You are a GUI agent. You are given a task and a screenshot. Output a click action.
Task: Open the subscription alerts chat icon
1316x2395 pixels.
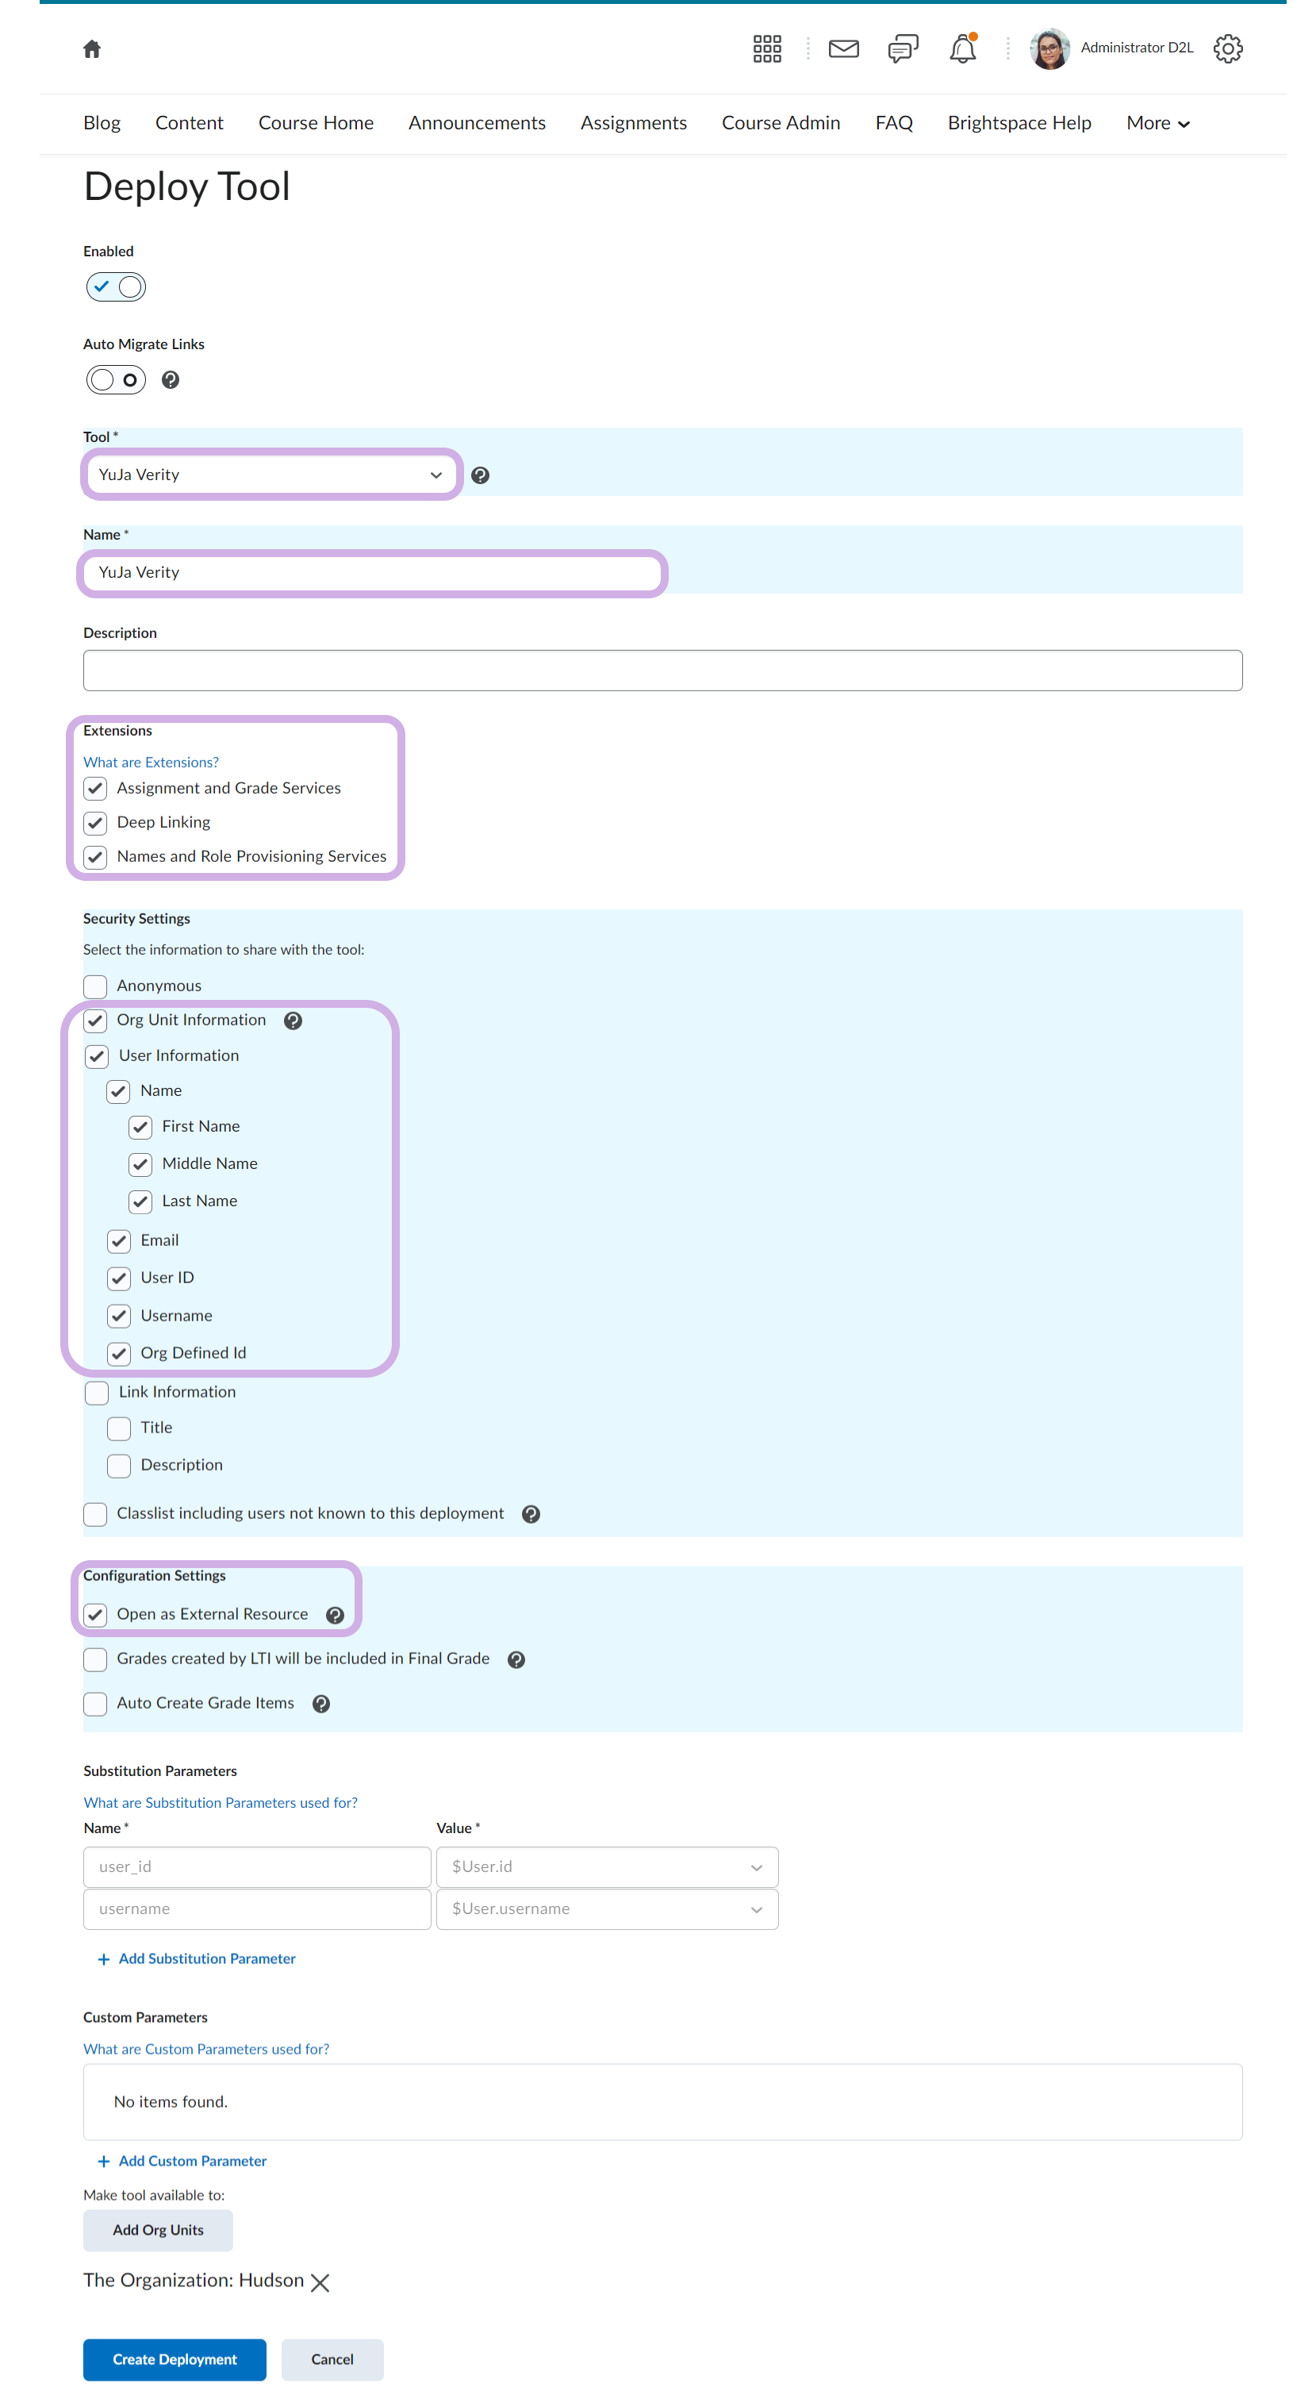click(901, 48)
